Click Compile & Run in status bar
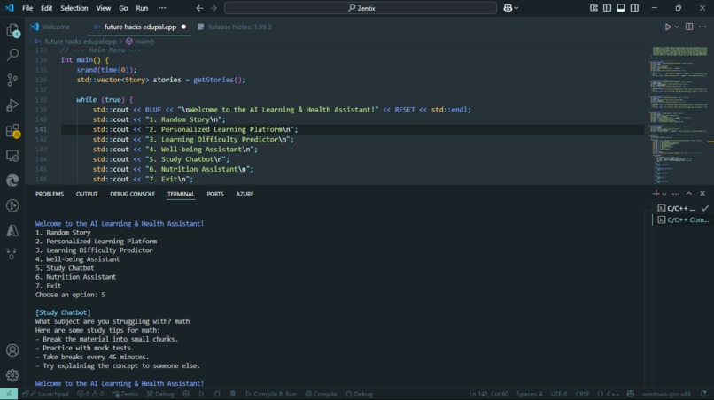 271,394
